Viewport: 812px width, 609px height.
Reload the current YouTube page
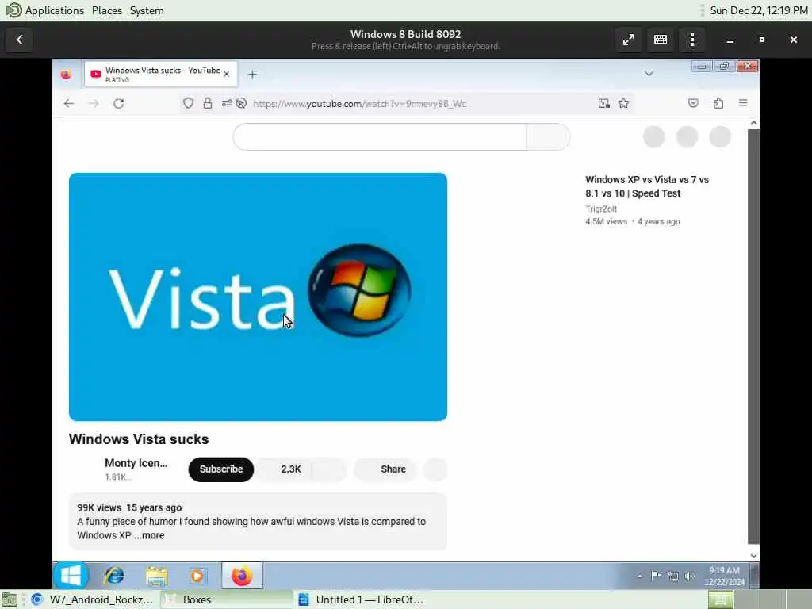[119, 104]
